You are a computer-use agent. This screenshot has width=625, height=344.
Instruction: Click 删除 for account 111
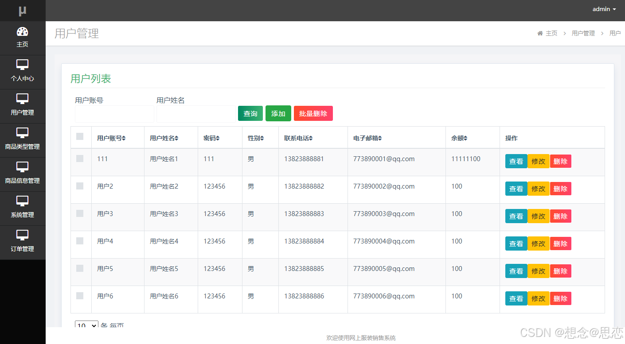[561, 161]
